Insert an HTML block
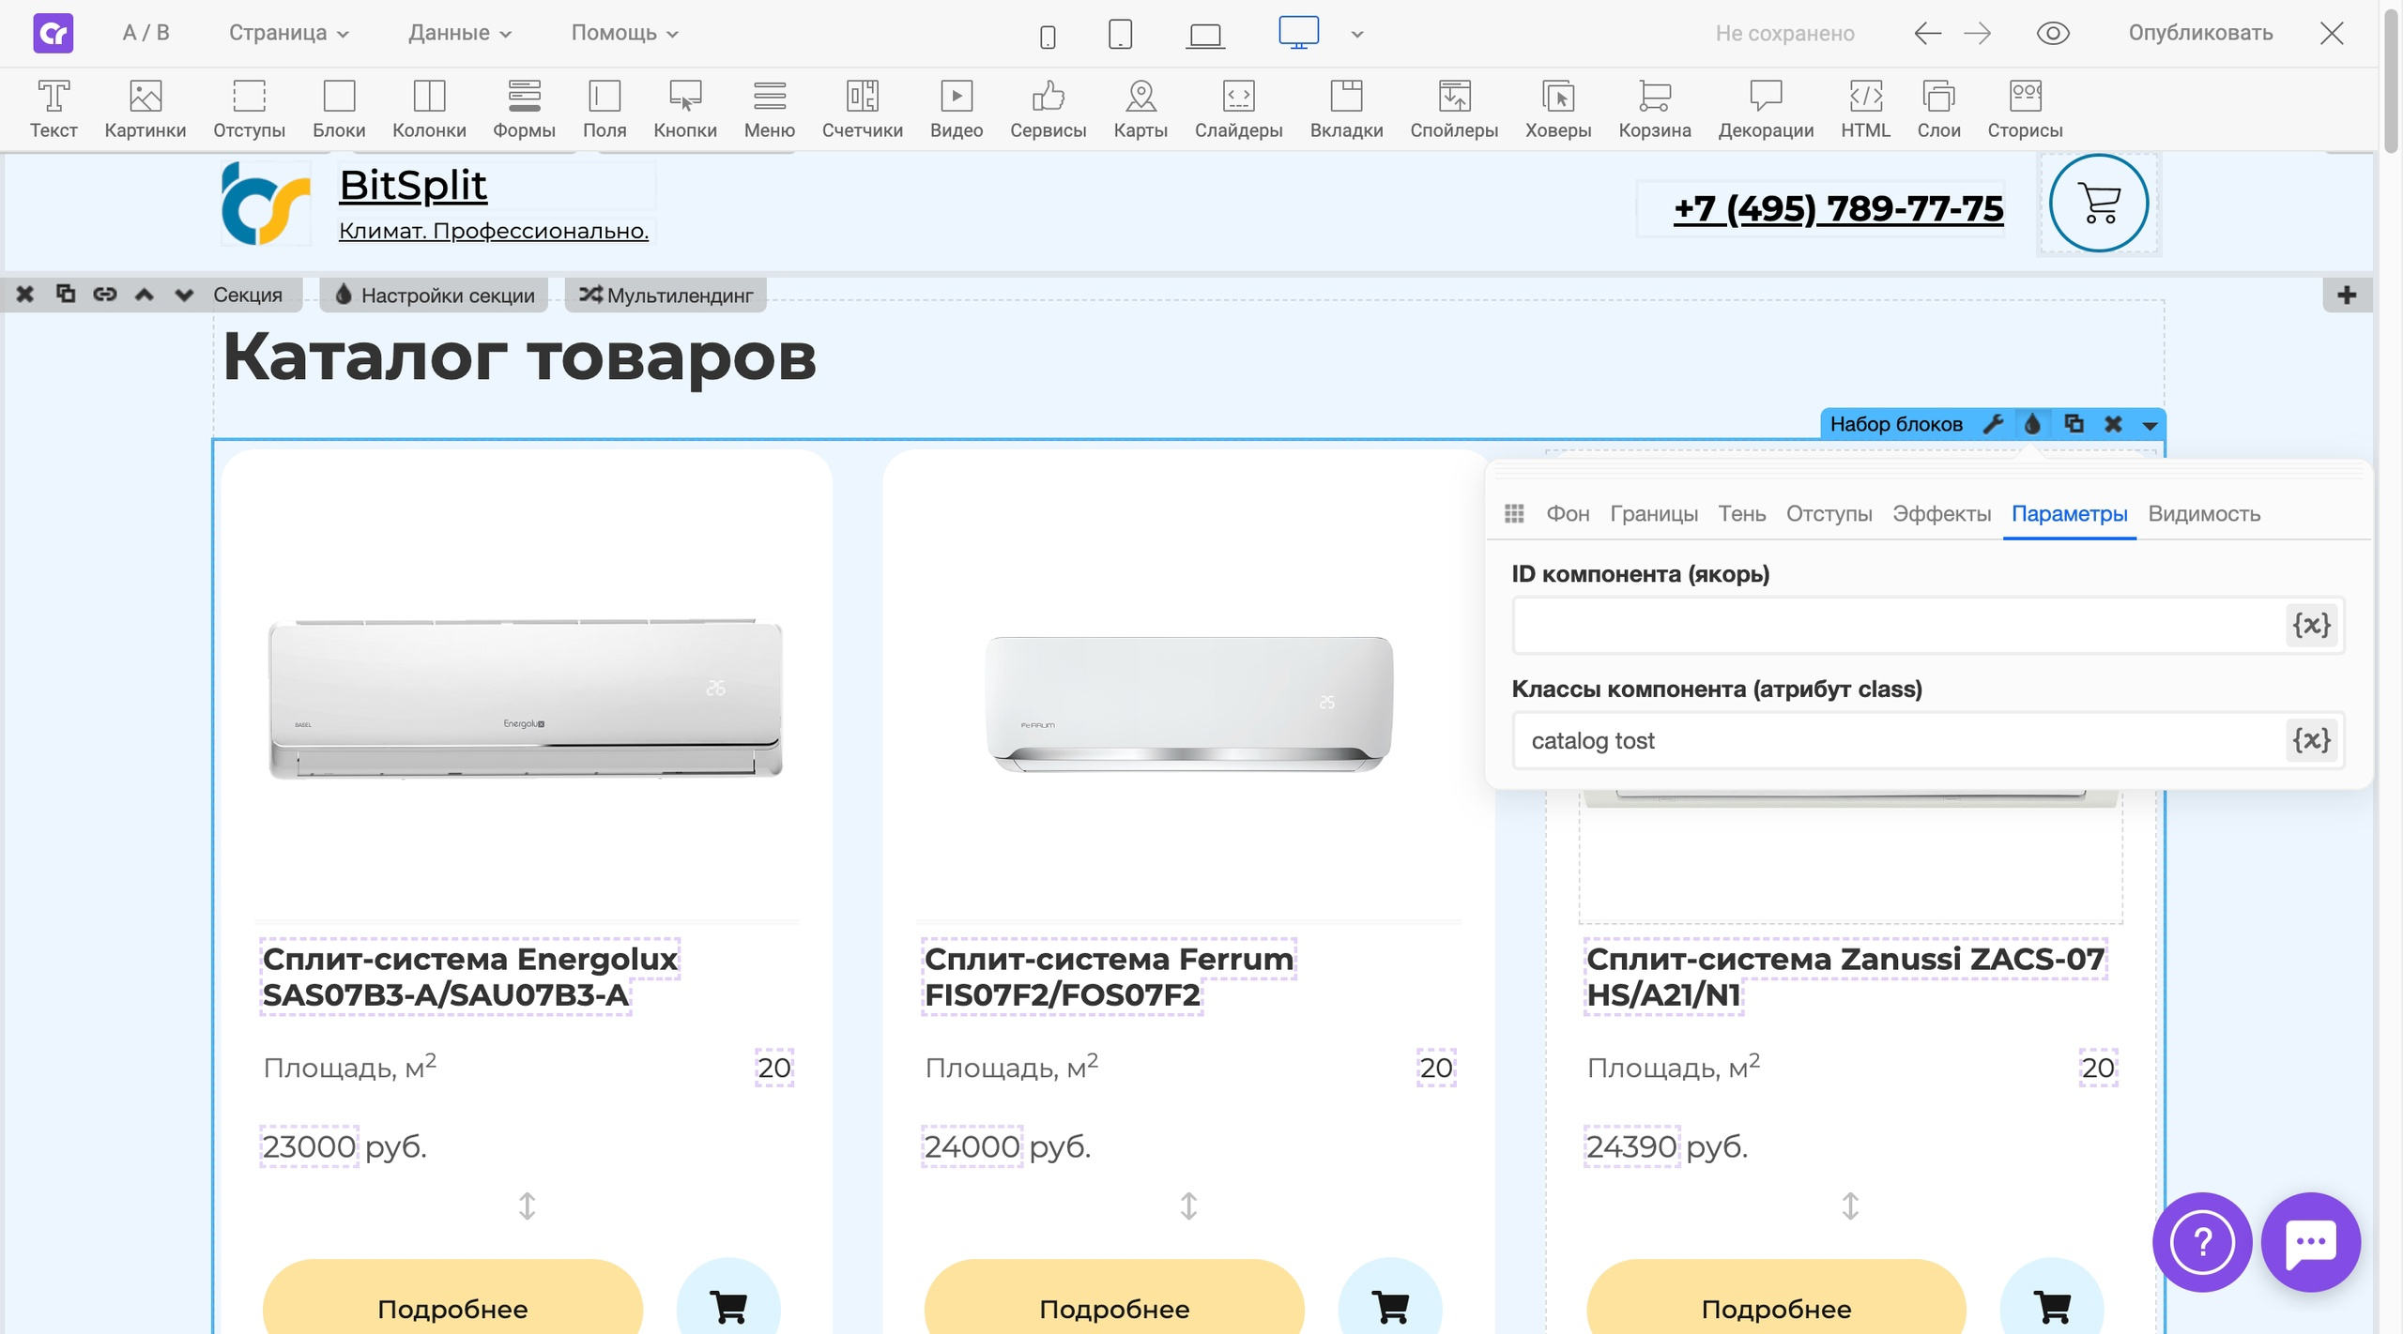 [1865, 109]
